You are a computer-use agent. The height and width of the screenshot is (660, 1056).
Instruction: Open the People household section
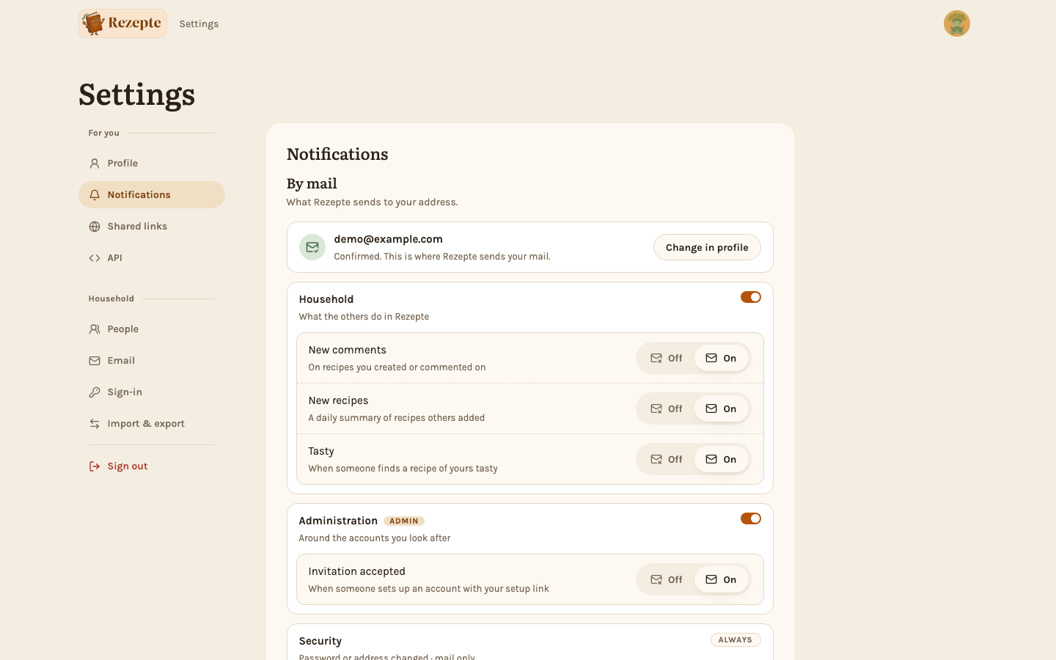152,329
